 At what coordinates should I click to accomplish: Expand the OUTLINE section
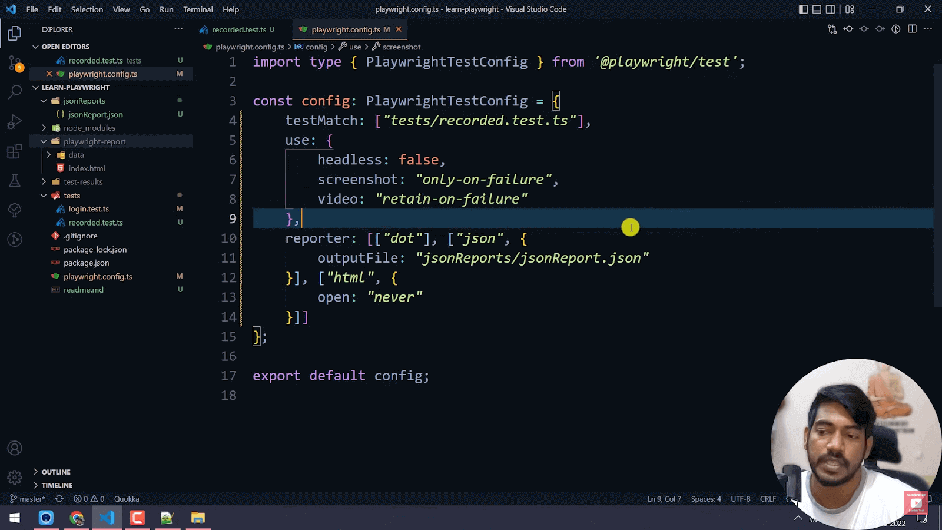56,472
